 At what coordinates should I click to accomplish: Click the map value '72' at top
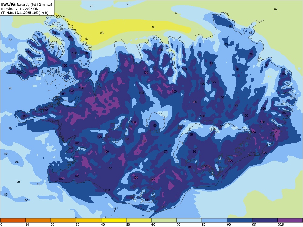pos(92,6)
